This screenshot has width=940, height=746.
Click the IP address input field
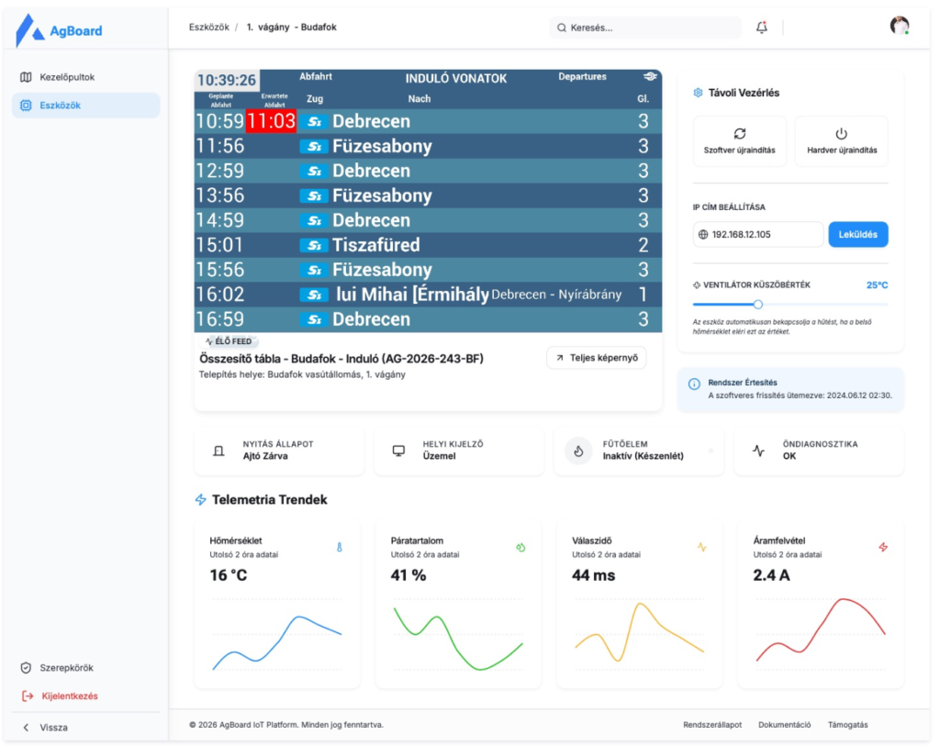pyautogui.click(x=758, y=234)
